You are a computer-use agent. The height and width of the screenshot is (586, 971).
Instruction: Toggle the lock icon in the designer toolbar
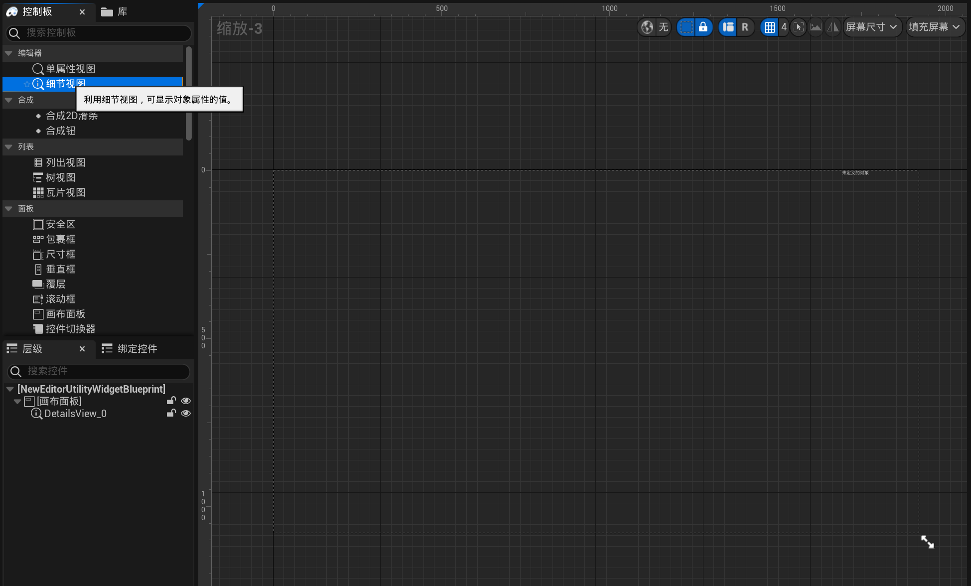click(x=703, y=27)
